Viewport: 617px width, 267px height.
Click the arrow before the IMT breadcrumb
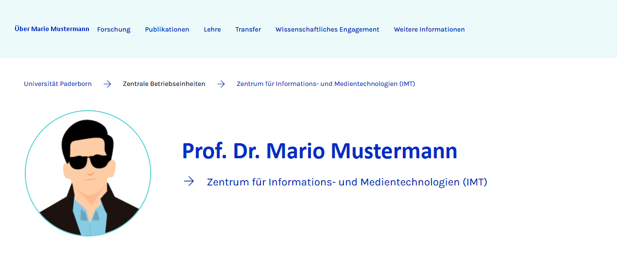coord(221,84)
